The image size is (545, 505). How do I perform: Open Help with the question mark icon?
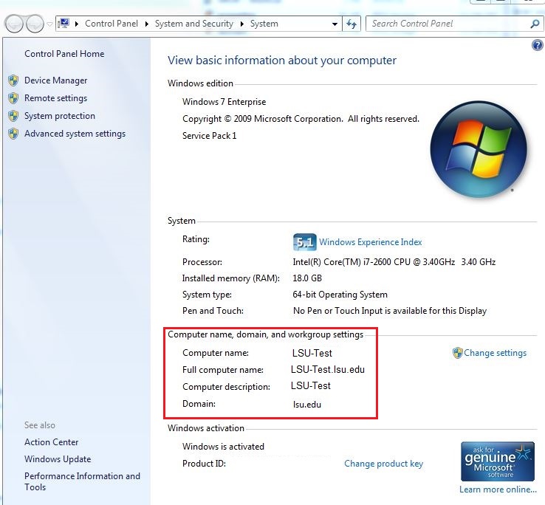click(x=538, y=45)
